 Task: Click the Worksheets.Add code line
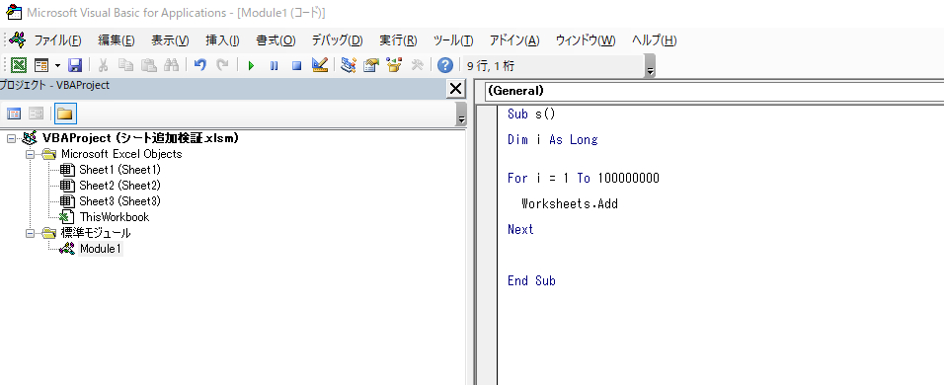point(570,204)
